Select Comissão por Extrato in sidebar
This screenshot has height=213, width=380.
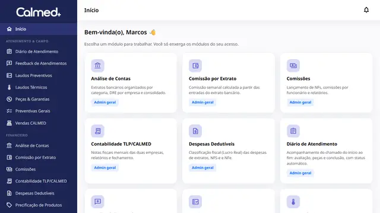point(39,157)
